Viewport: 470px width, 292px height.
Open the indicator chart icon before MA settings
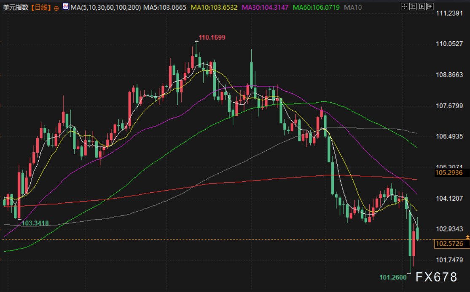coord(66,7)
